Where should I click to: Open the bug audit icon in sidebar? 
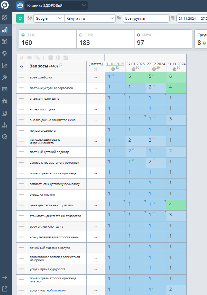(5, 101)
